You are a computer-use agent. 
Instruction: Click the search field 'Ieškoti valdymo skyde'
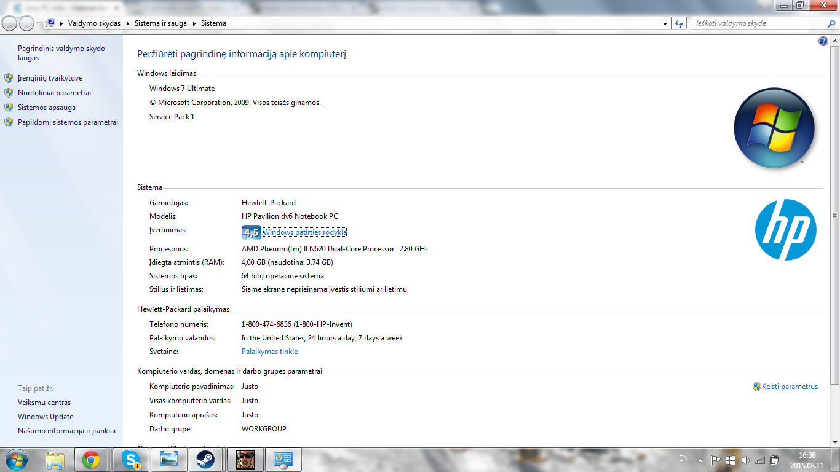[x=759, y=23]
